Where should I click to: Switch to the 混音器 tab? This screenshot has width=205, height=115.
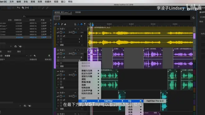click(x=78, y=12)
